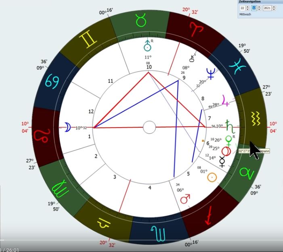Click house number 11 label
Image resolution: width=283 pixels, height=252 pixels.
(110, 81)
